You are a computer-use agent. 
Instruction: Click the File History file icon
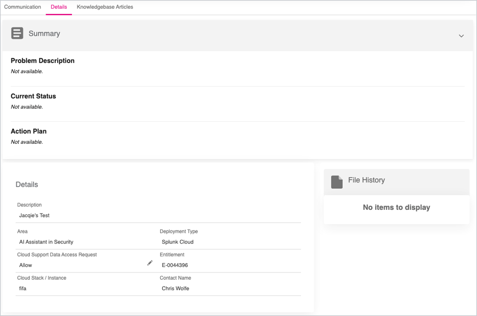(337, 182)
